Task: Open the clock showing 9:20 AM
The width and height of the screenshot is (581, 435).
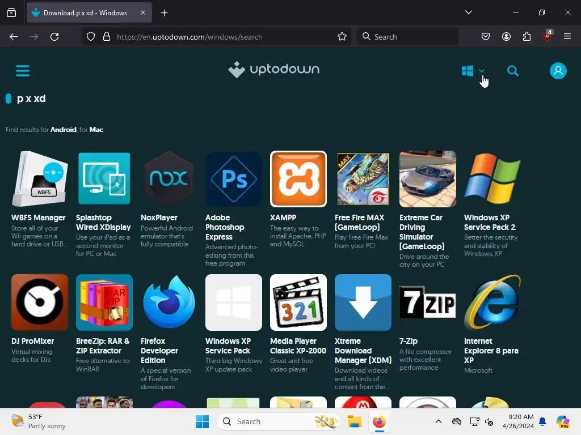Action: 518,421
